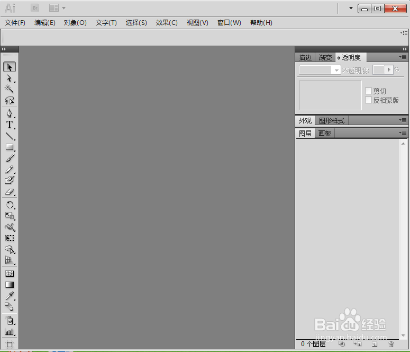Expand the tools panel with double arrows
The height and width of the screenshot is (352, 410).
tap(4, 49)
